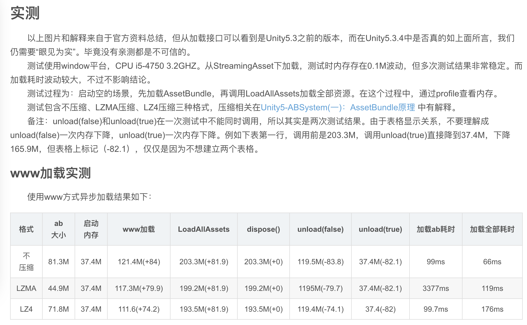Select the LZMA row label cell
Image resolution: width=527 pixels, height=325 pixels.
26,288
